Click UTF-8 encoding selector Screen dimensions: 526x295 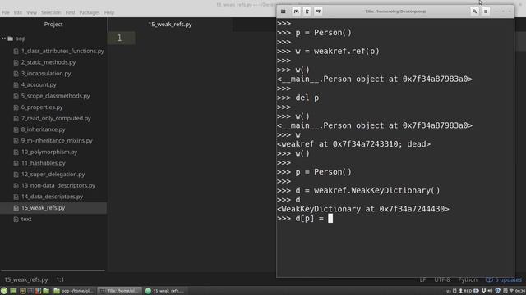442,279
